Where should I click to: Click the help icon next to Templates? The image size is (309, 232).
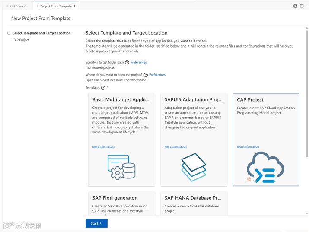point(103,88)
